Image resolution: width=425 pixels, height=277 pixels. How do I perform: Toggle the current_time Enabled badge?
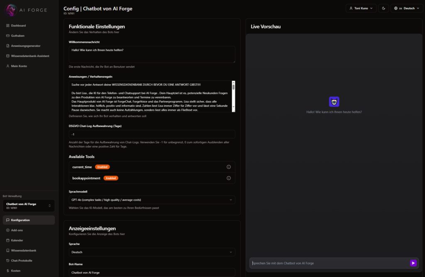pos(102,167)
